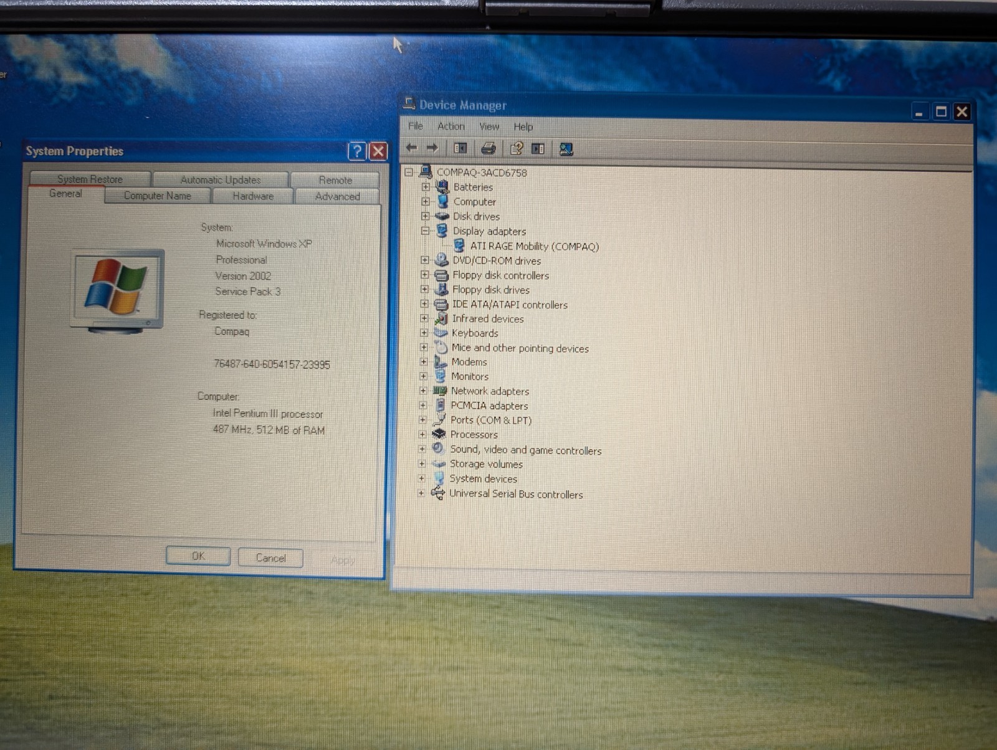
Task: Switch to the Computer Name tab
Action: coord(158,196)
